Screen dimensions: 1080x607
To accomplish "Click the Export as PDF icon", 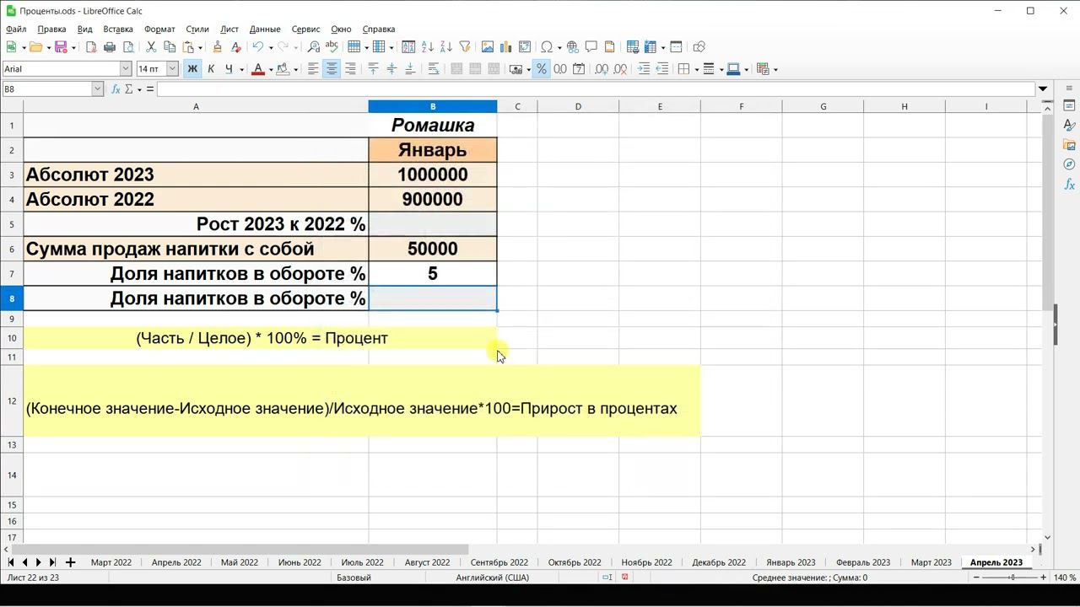I will [91, 47].
